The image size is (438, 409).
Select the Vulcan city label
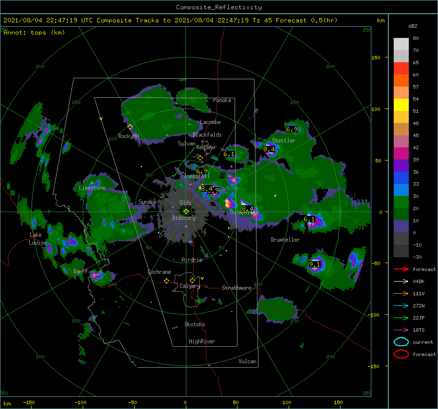(x=247, y=361)
